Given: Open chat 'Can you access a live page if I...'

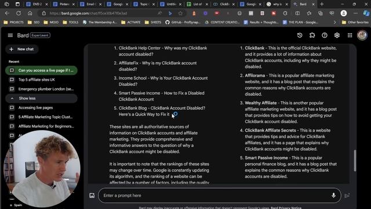Looking at the screenshot, I should pyautogui.click(x=41, y=70).
